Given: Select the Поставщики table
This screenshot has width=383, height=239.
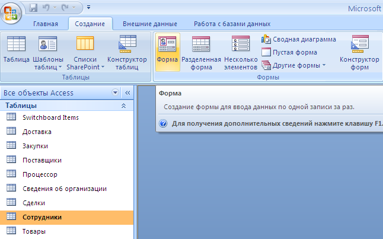Looking at the screenshot, I should click(x=66, y=160).
